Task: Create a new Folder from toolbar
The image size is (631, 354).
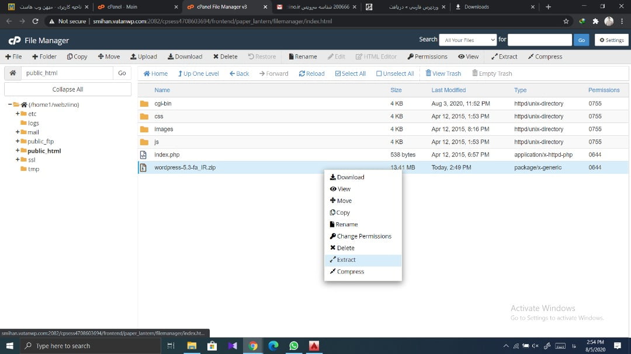Action: point(44,57)
